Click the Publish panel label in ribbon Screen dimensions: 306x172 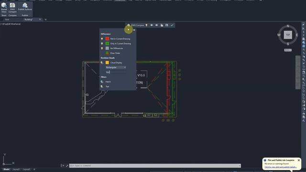point(25,15)
